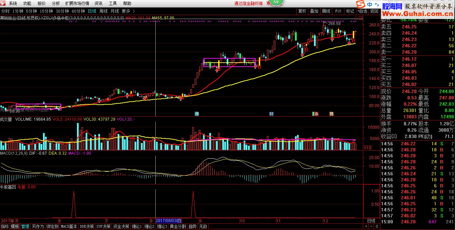
Task: Click the 返回 back button
Action: (x=374, y=11)
